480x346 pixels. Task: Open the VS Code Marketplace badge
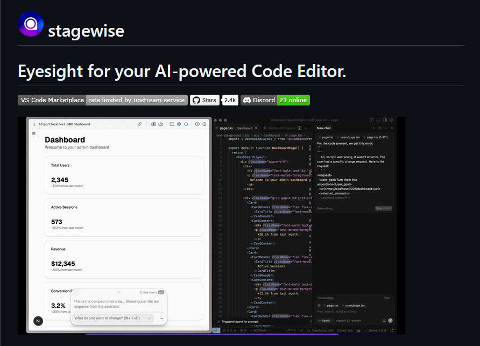coord(103,100)
